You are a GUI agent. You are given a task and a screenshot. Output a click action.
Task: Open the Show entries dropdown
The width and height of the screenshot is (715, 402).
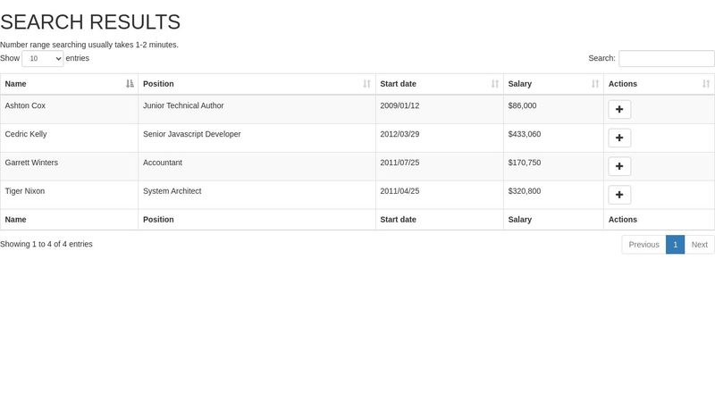[x=42, y=58]
